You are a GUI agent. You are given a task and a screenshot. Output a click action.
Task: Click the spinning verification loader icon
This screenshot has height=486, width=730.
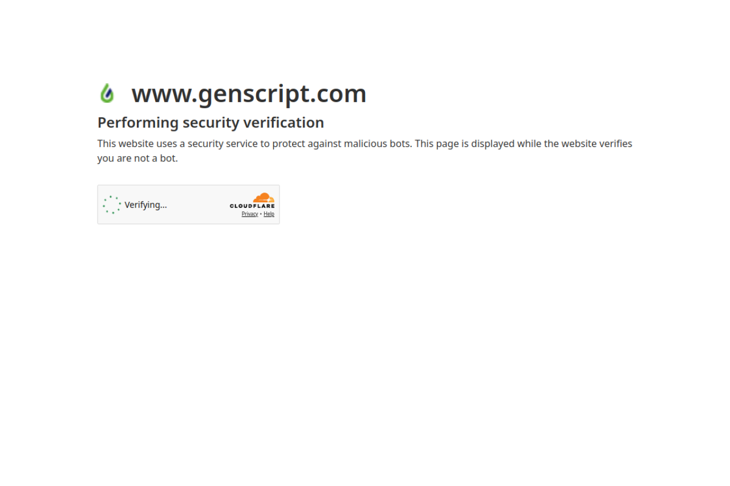point(112,205)
